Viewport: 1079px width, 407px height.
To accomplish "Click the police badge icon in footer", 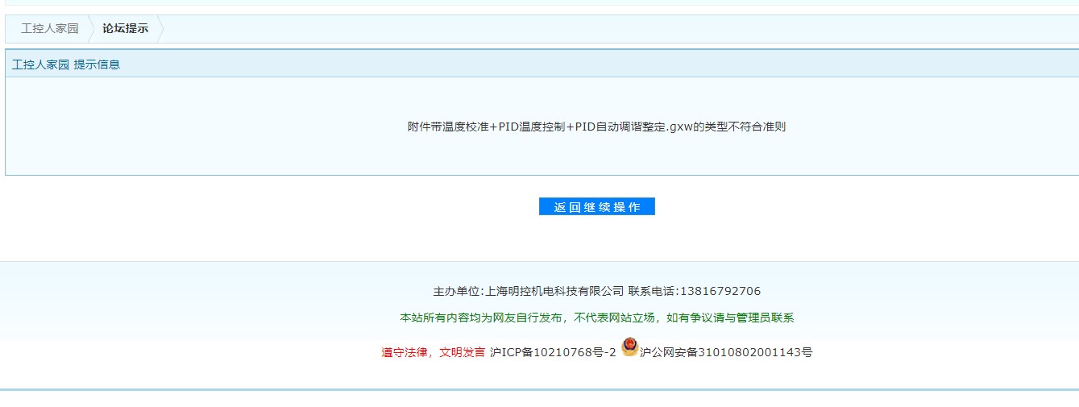I will click(x=629, y=347).
